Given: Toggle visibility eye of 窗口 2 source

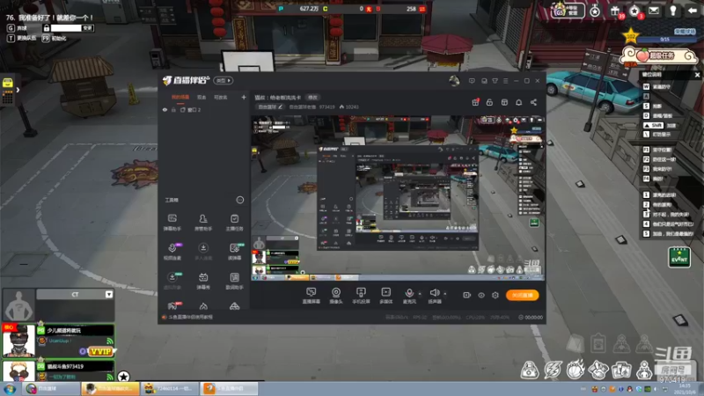Looking at the screenshot, I should click(165, 109).
